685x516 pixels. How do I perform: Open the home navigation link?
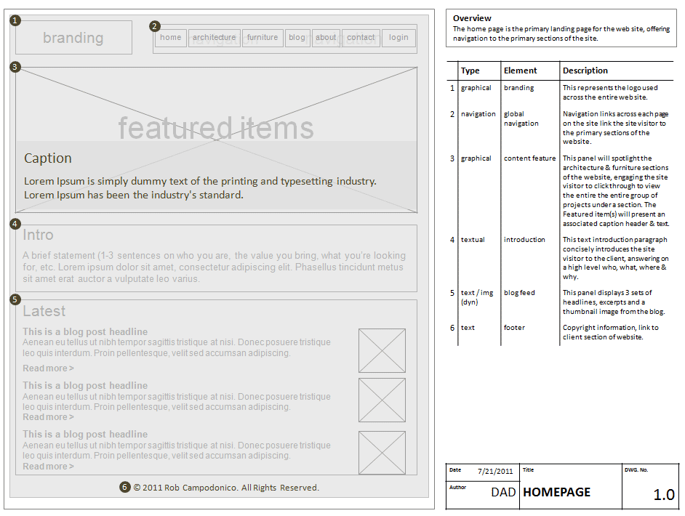[x=171, y=38]
